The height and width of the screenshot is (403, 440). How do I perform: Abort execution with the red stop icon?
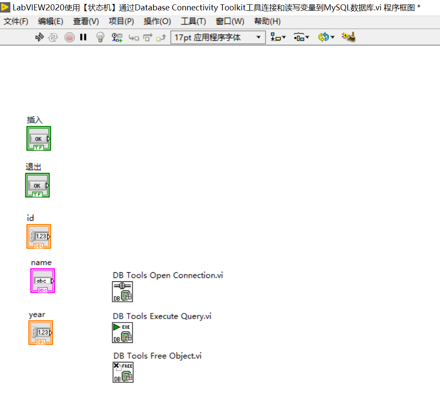69,37
